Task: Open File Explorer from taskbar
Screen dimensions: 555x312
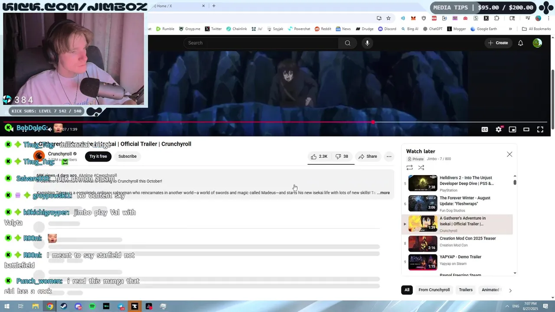Action: pos(36,306)
